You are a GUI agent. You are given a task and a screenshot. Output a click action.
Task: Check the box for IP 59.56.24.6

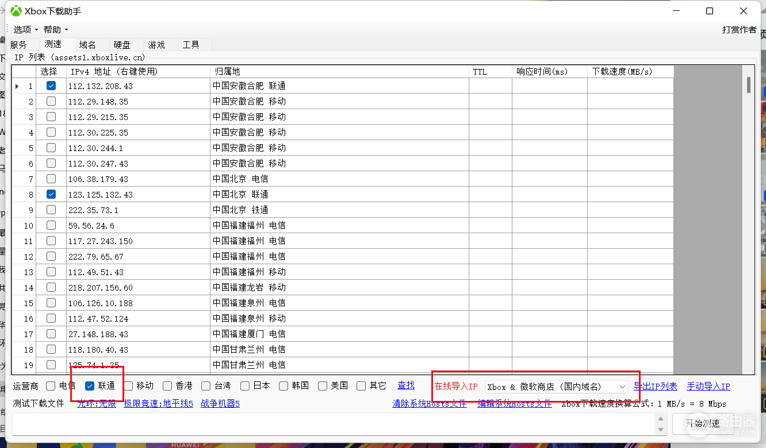[51, 225]
